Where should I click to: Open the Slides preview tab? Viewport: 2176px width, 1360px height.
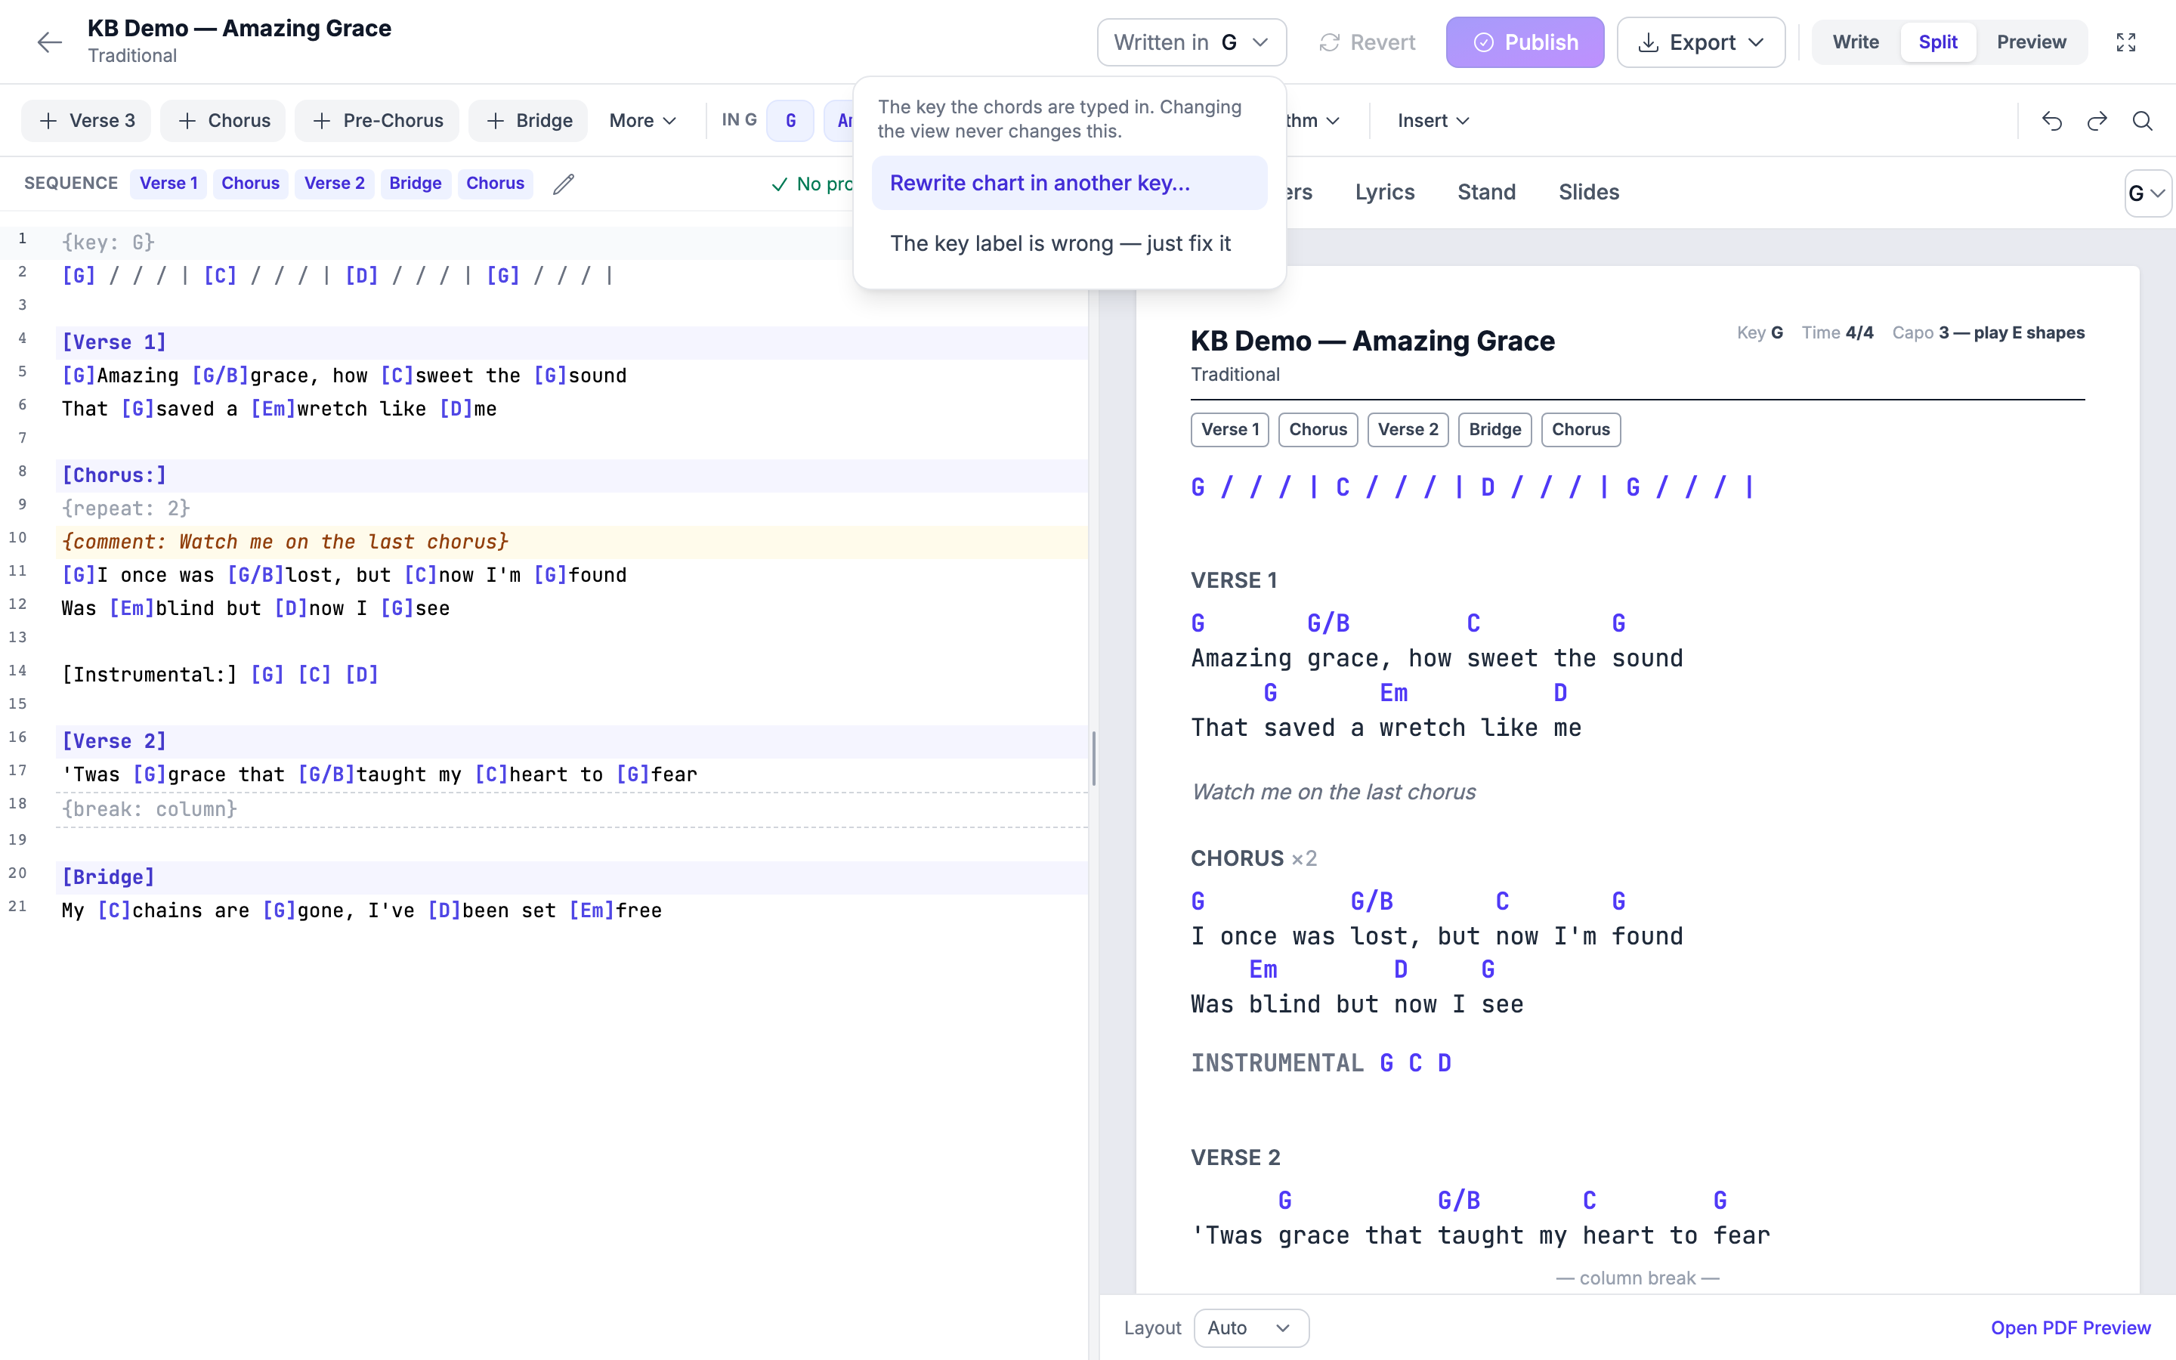click(x=1588, y=192)
